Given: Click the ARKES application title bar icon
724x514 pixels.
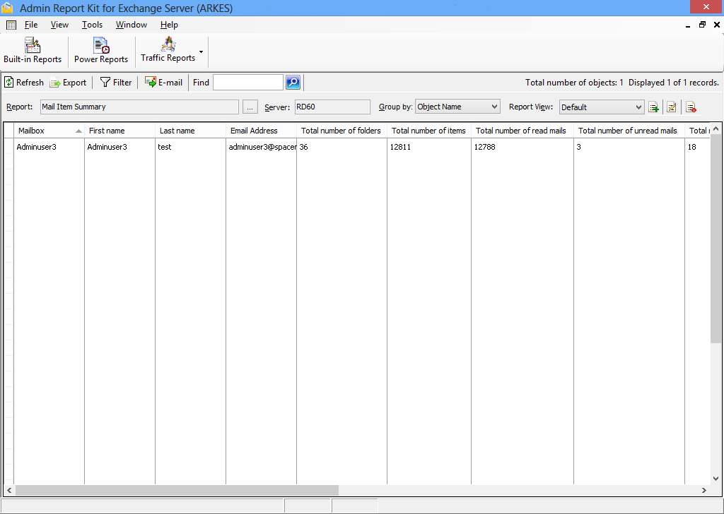Looking at the screenshot, I should (x=7, y=8).
